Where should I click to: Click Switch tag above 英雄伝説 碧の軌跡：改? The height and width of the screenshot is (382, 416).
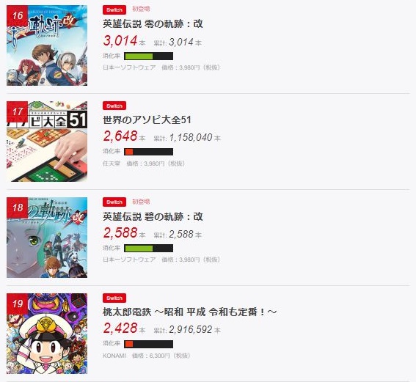click(114, 202)
